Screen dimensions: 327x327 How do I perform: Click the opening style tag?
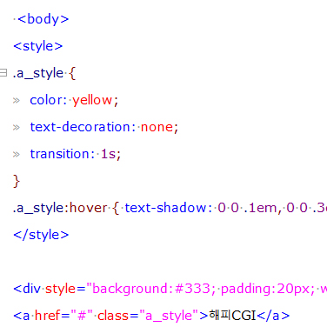coord(38,46)
